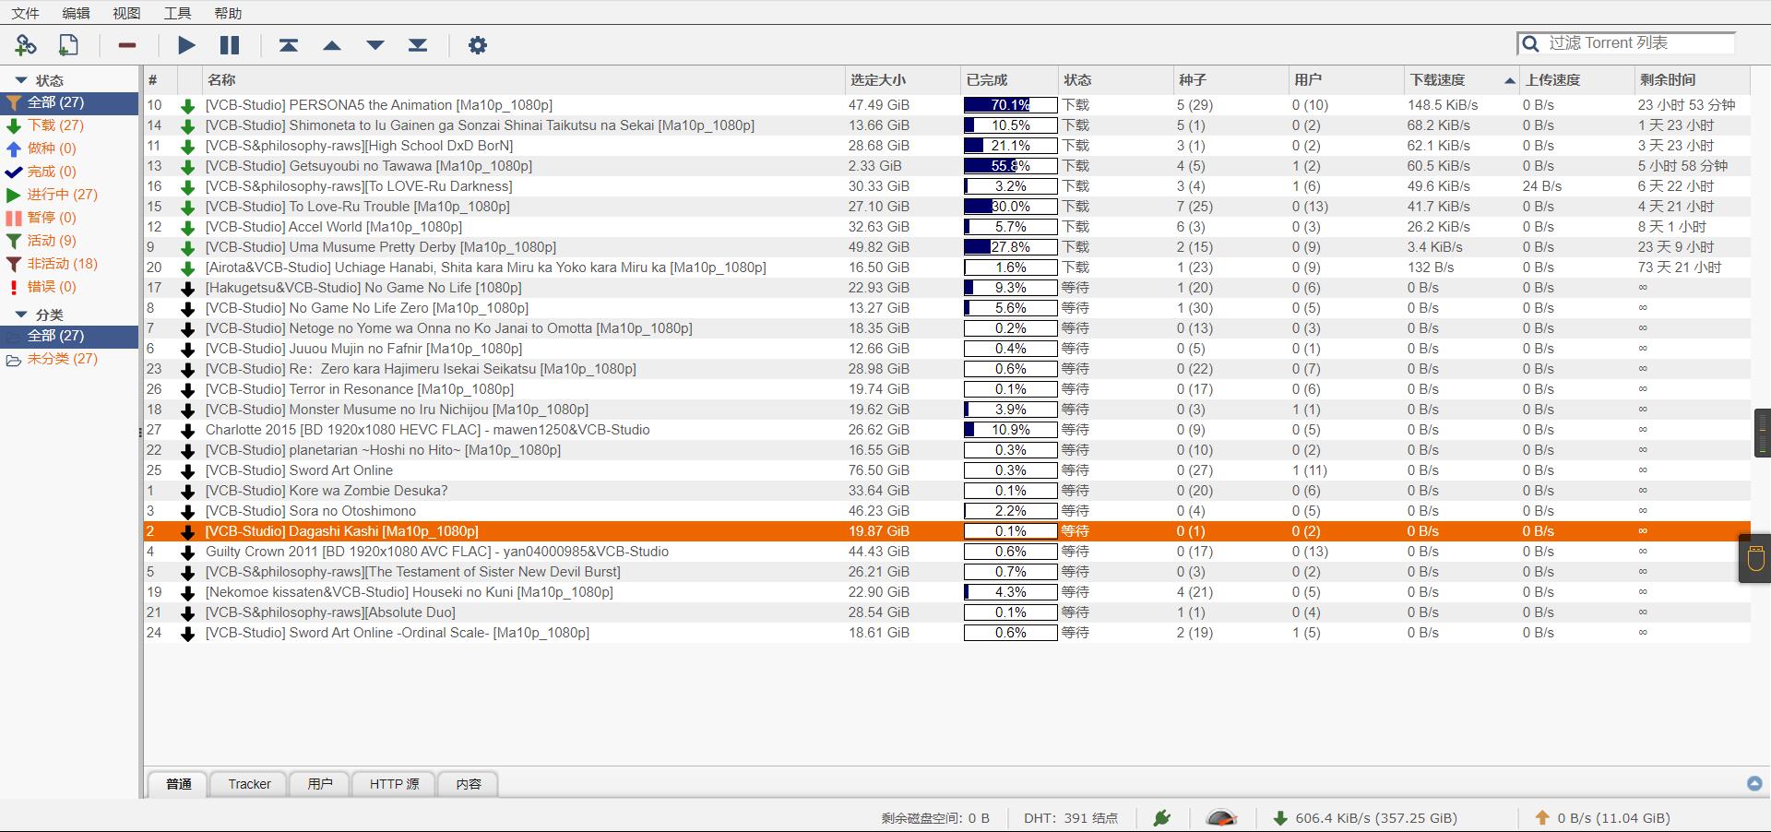Screen dimensions: 1771x832
Task: Click To Love-Ru Trouble progress bar 30.0%
Action: 1010,207
